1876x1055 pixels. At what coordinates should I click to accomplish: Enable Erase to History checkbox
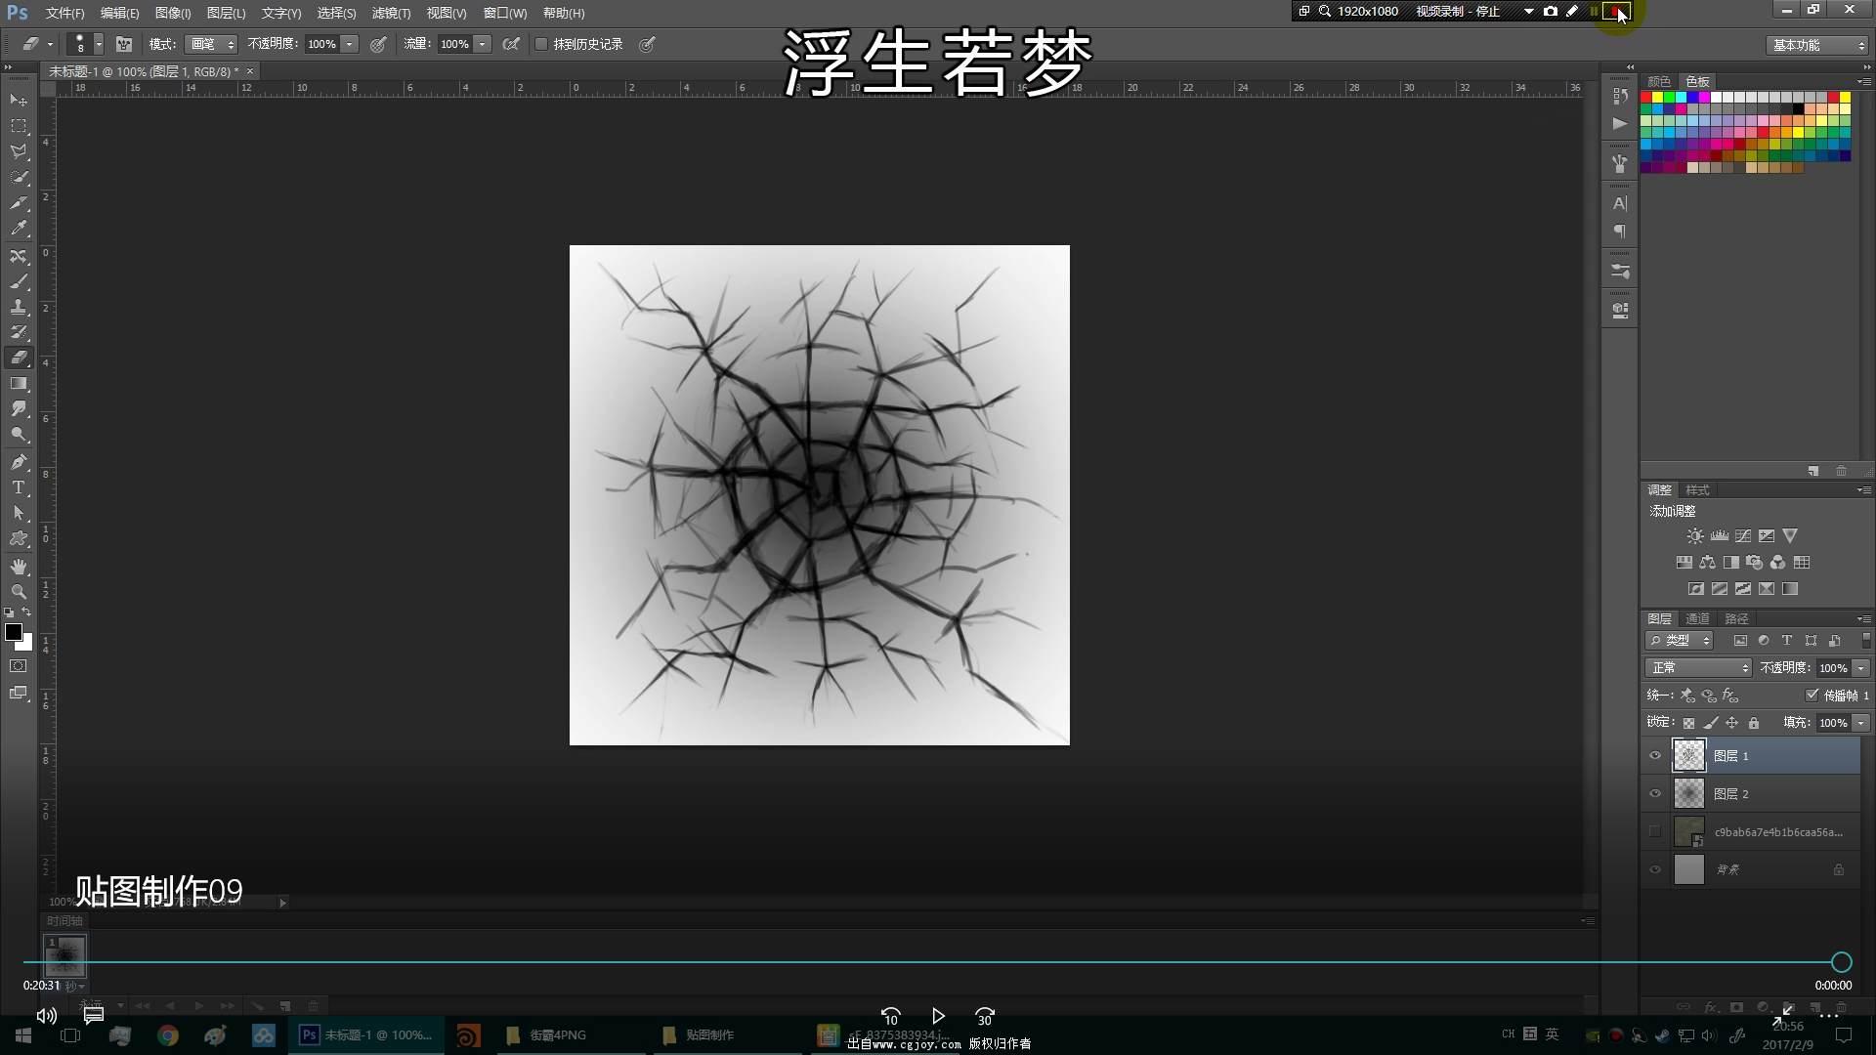click(541, 44)
